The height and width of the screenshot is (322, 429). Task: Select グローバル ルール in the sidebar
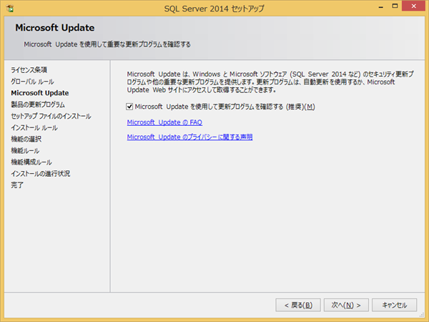point(32,82)
